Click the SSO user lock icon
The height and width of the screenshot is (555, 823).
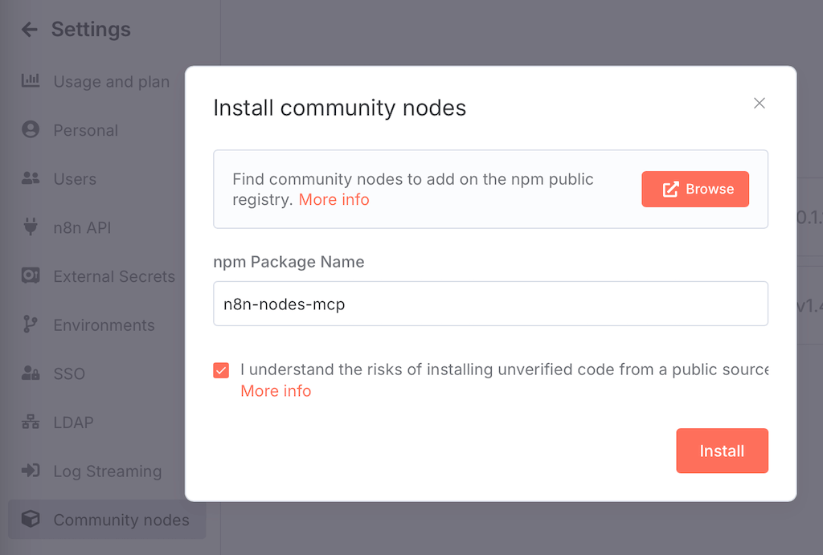31,373
